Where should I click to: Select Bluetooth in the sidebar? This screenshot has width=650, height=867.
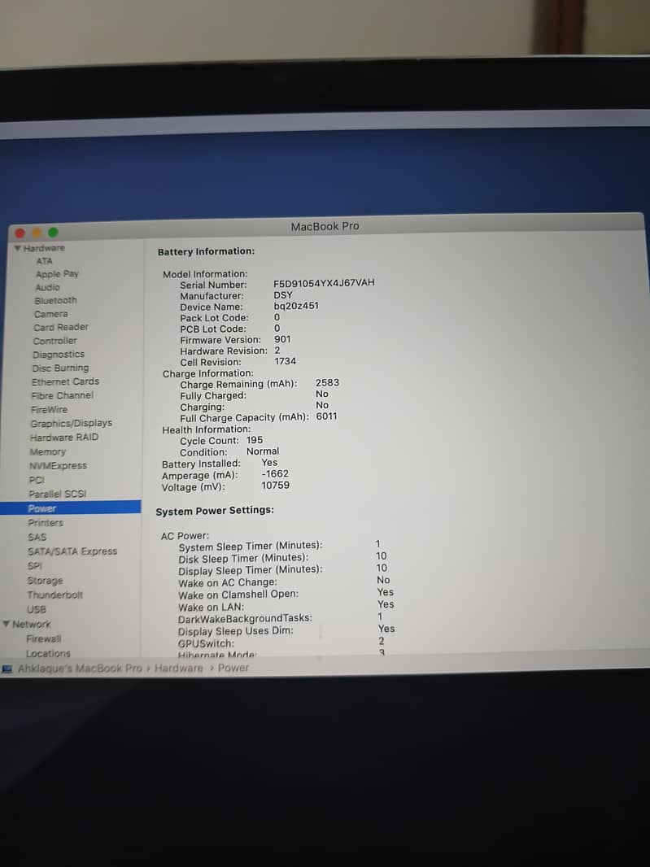pos(55,300)
